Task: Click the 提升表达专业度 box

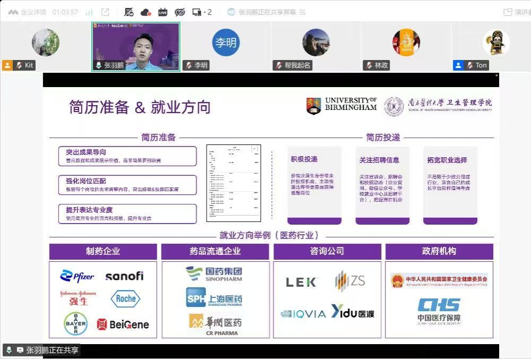Action: point(127,213)
